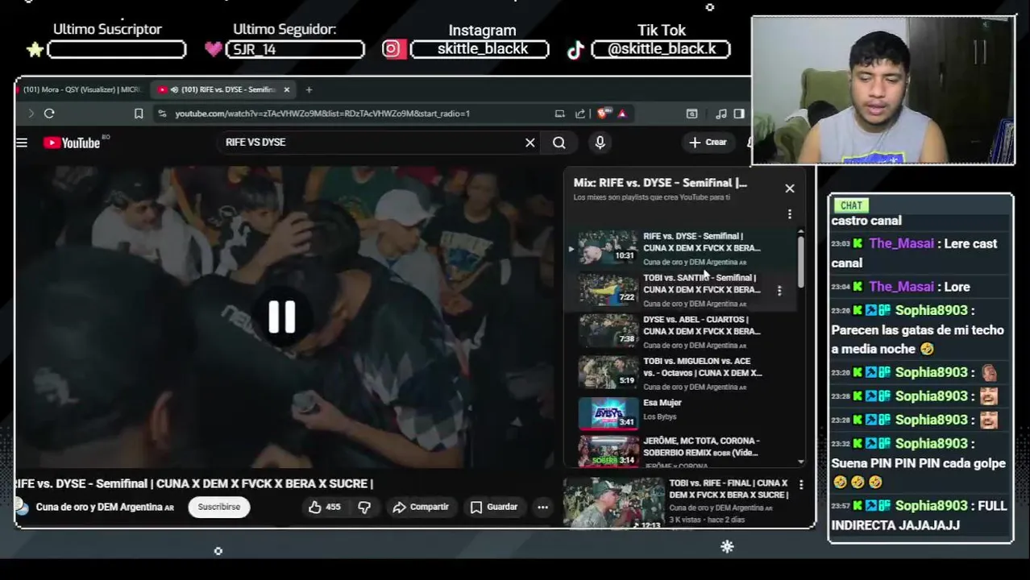Open the browser bookmark icon

point(139,114)
